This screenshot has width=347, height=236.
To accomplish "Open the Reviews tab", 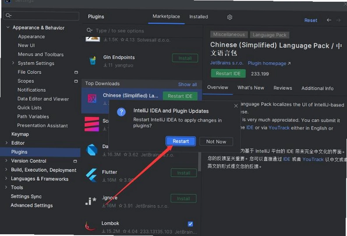I will (283, 88).
